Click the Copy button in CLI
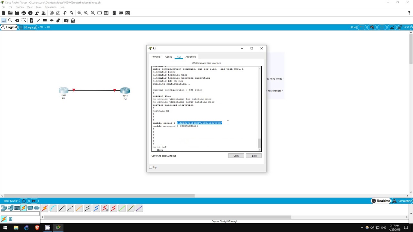 pos(236,156)
